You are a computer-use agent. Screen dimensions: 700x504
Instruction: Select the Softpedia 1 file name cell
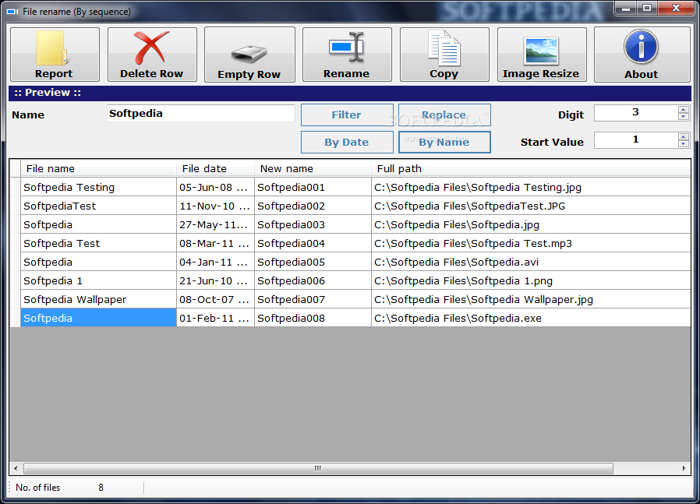tap(98, 281)
